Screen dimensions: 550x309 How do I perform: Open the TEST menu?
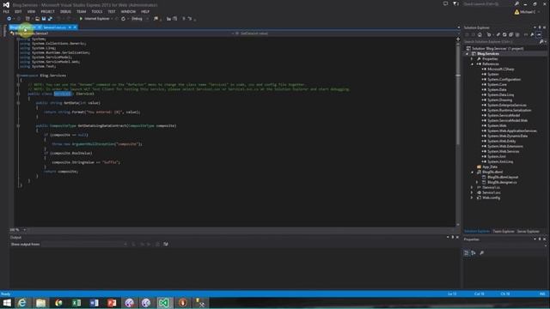[x=112, y=11]
